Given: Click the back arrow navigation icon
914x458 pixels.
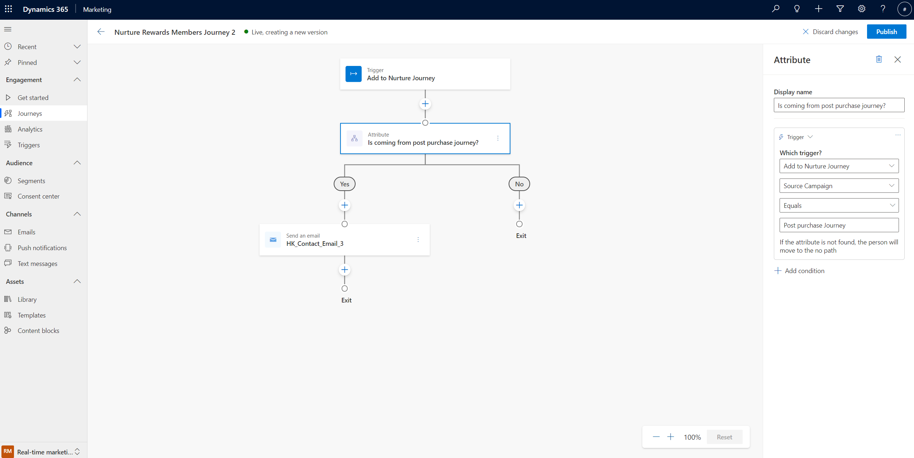Looking at the screenshot, I should click(100, 32).
